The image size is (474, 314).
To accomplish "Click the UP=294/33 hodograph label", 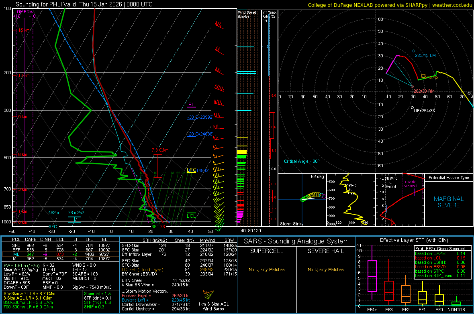I will click(424, 111).
